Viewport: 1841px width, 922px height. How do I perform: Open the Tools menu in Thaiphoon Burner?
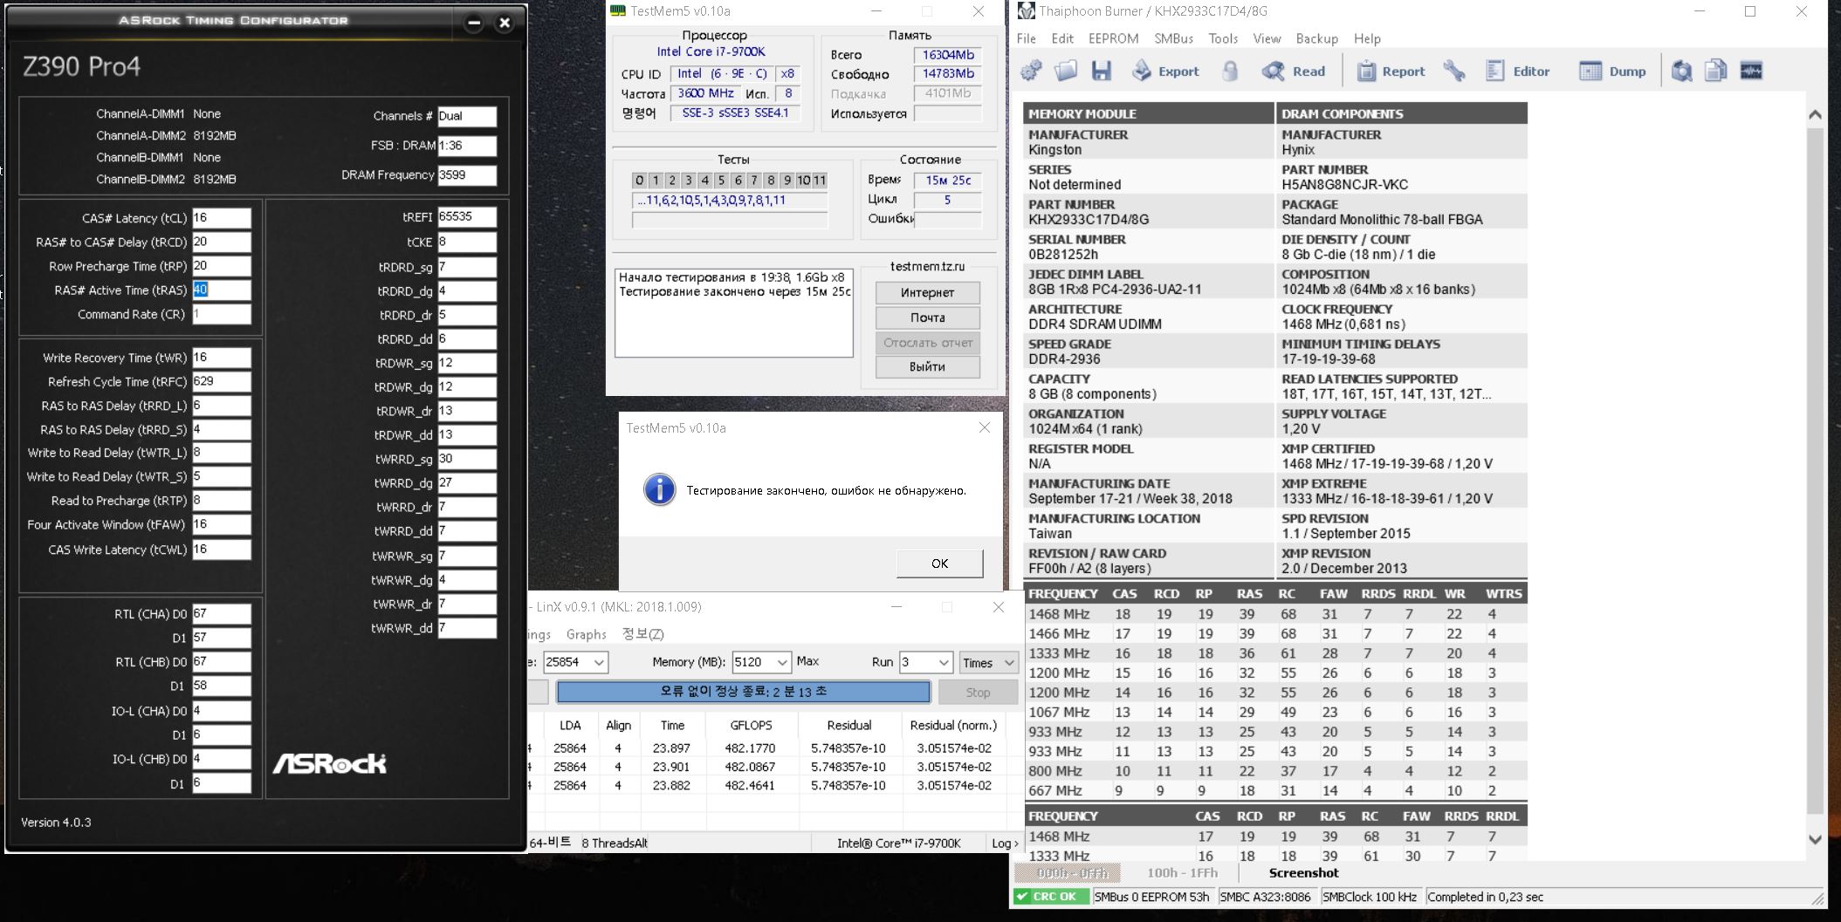tap(1223, 38)
